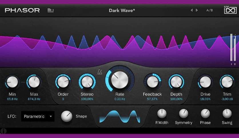Click the Feedback knob

[x=152, y=82]
